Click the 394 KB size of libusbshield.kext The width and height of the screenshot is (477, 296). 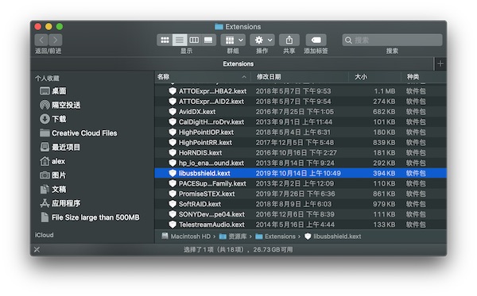tap(384, 173)
